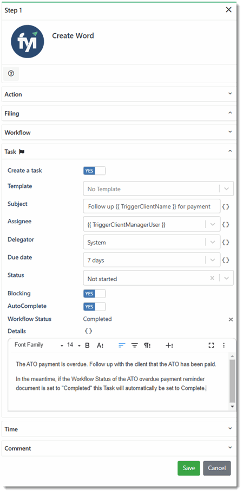The height and width of the screenshot is (493, 243).
Task: Collapse the Filing section
Action: [119, 113]
